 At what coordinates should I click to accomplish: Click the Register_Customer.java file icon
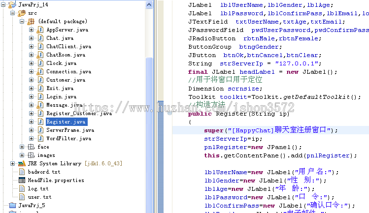tap(40, 113)
